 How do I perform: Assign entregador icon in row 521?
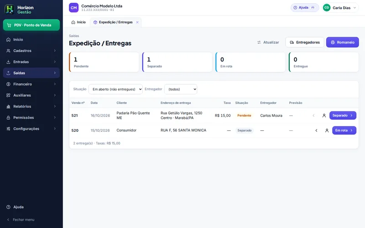(324, 116)
